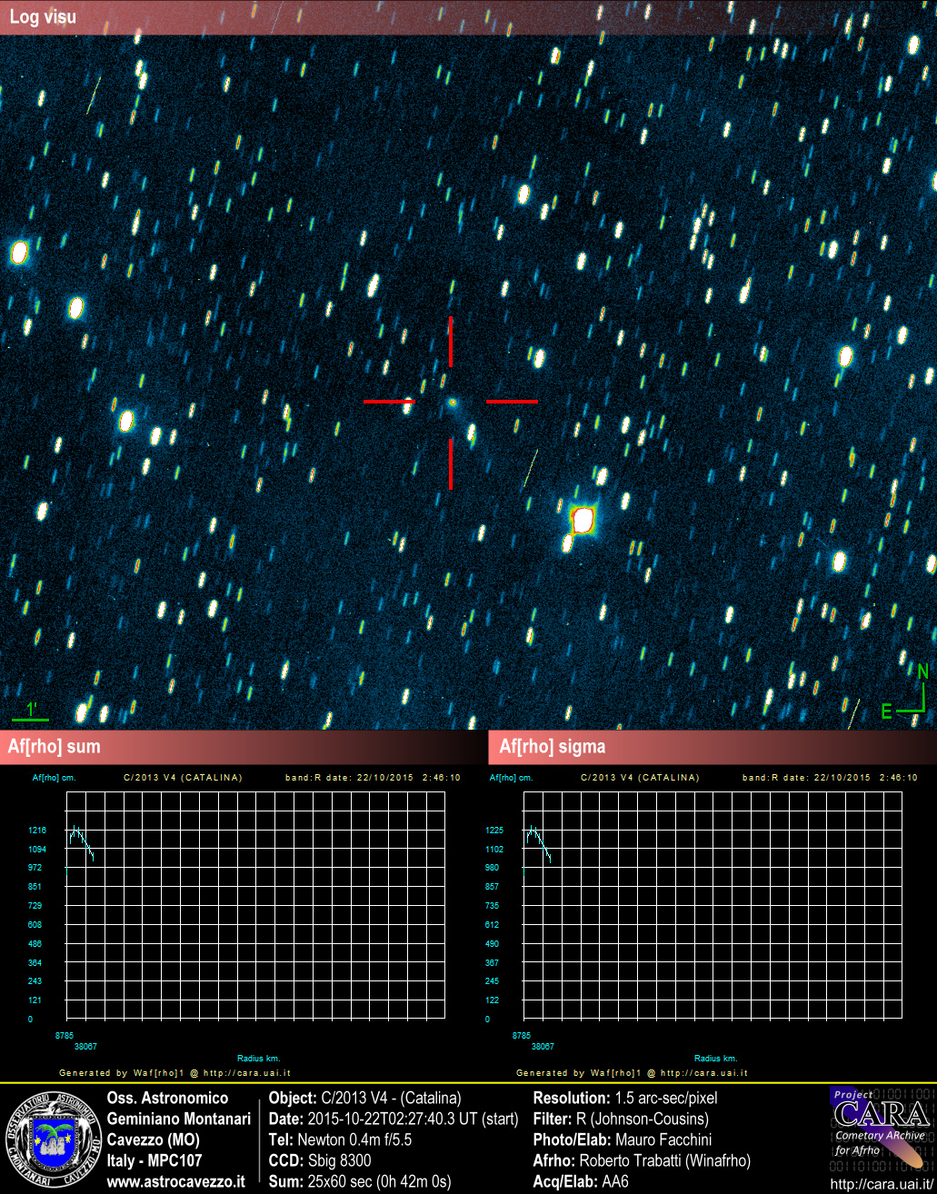Click the right red crosshair arm

(512, 401)
